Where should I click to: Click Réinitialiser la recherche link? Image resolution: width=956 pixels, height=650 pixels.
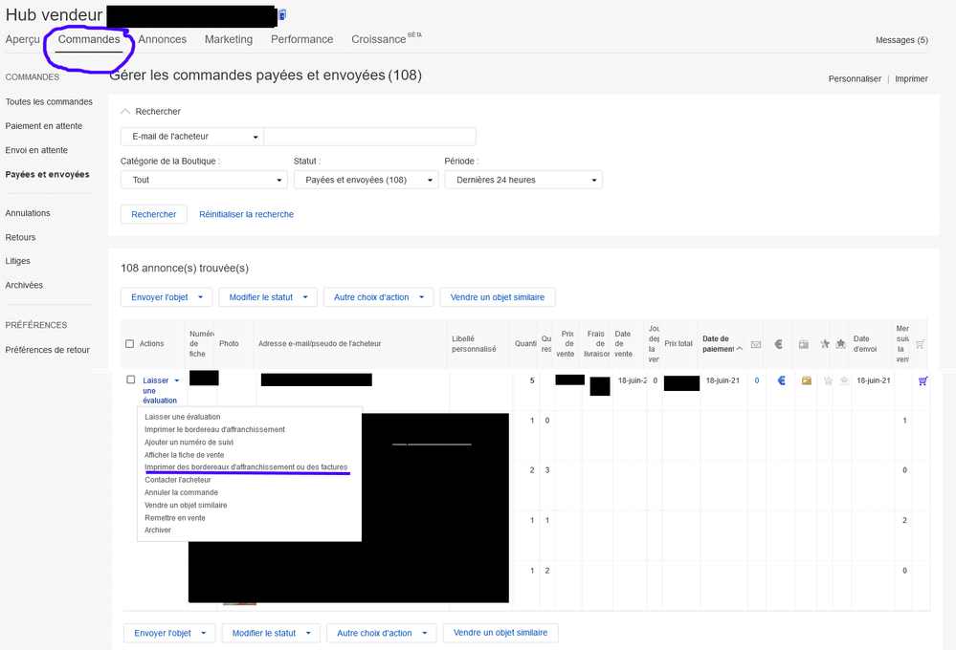(246, 214)
